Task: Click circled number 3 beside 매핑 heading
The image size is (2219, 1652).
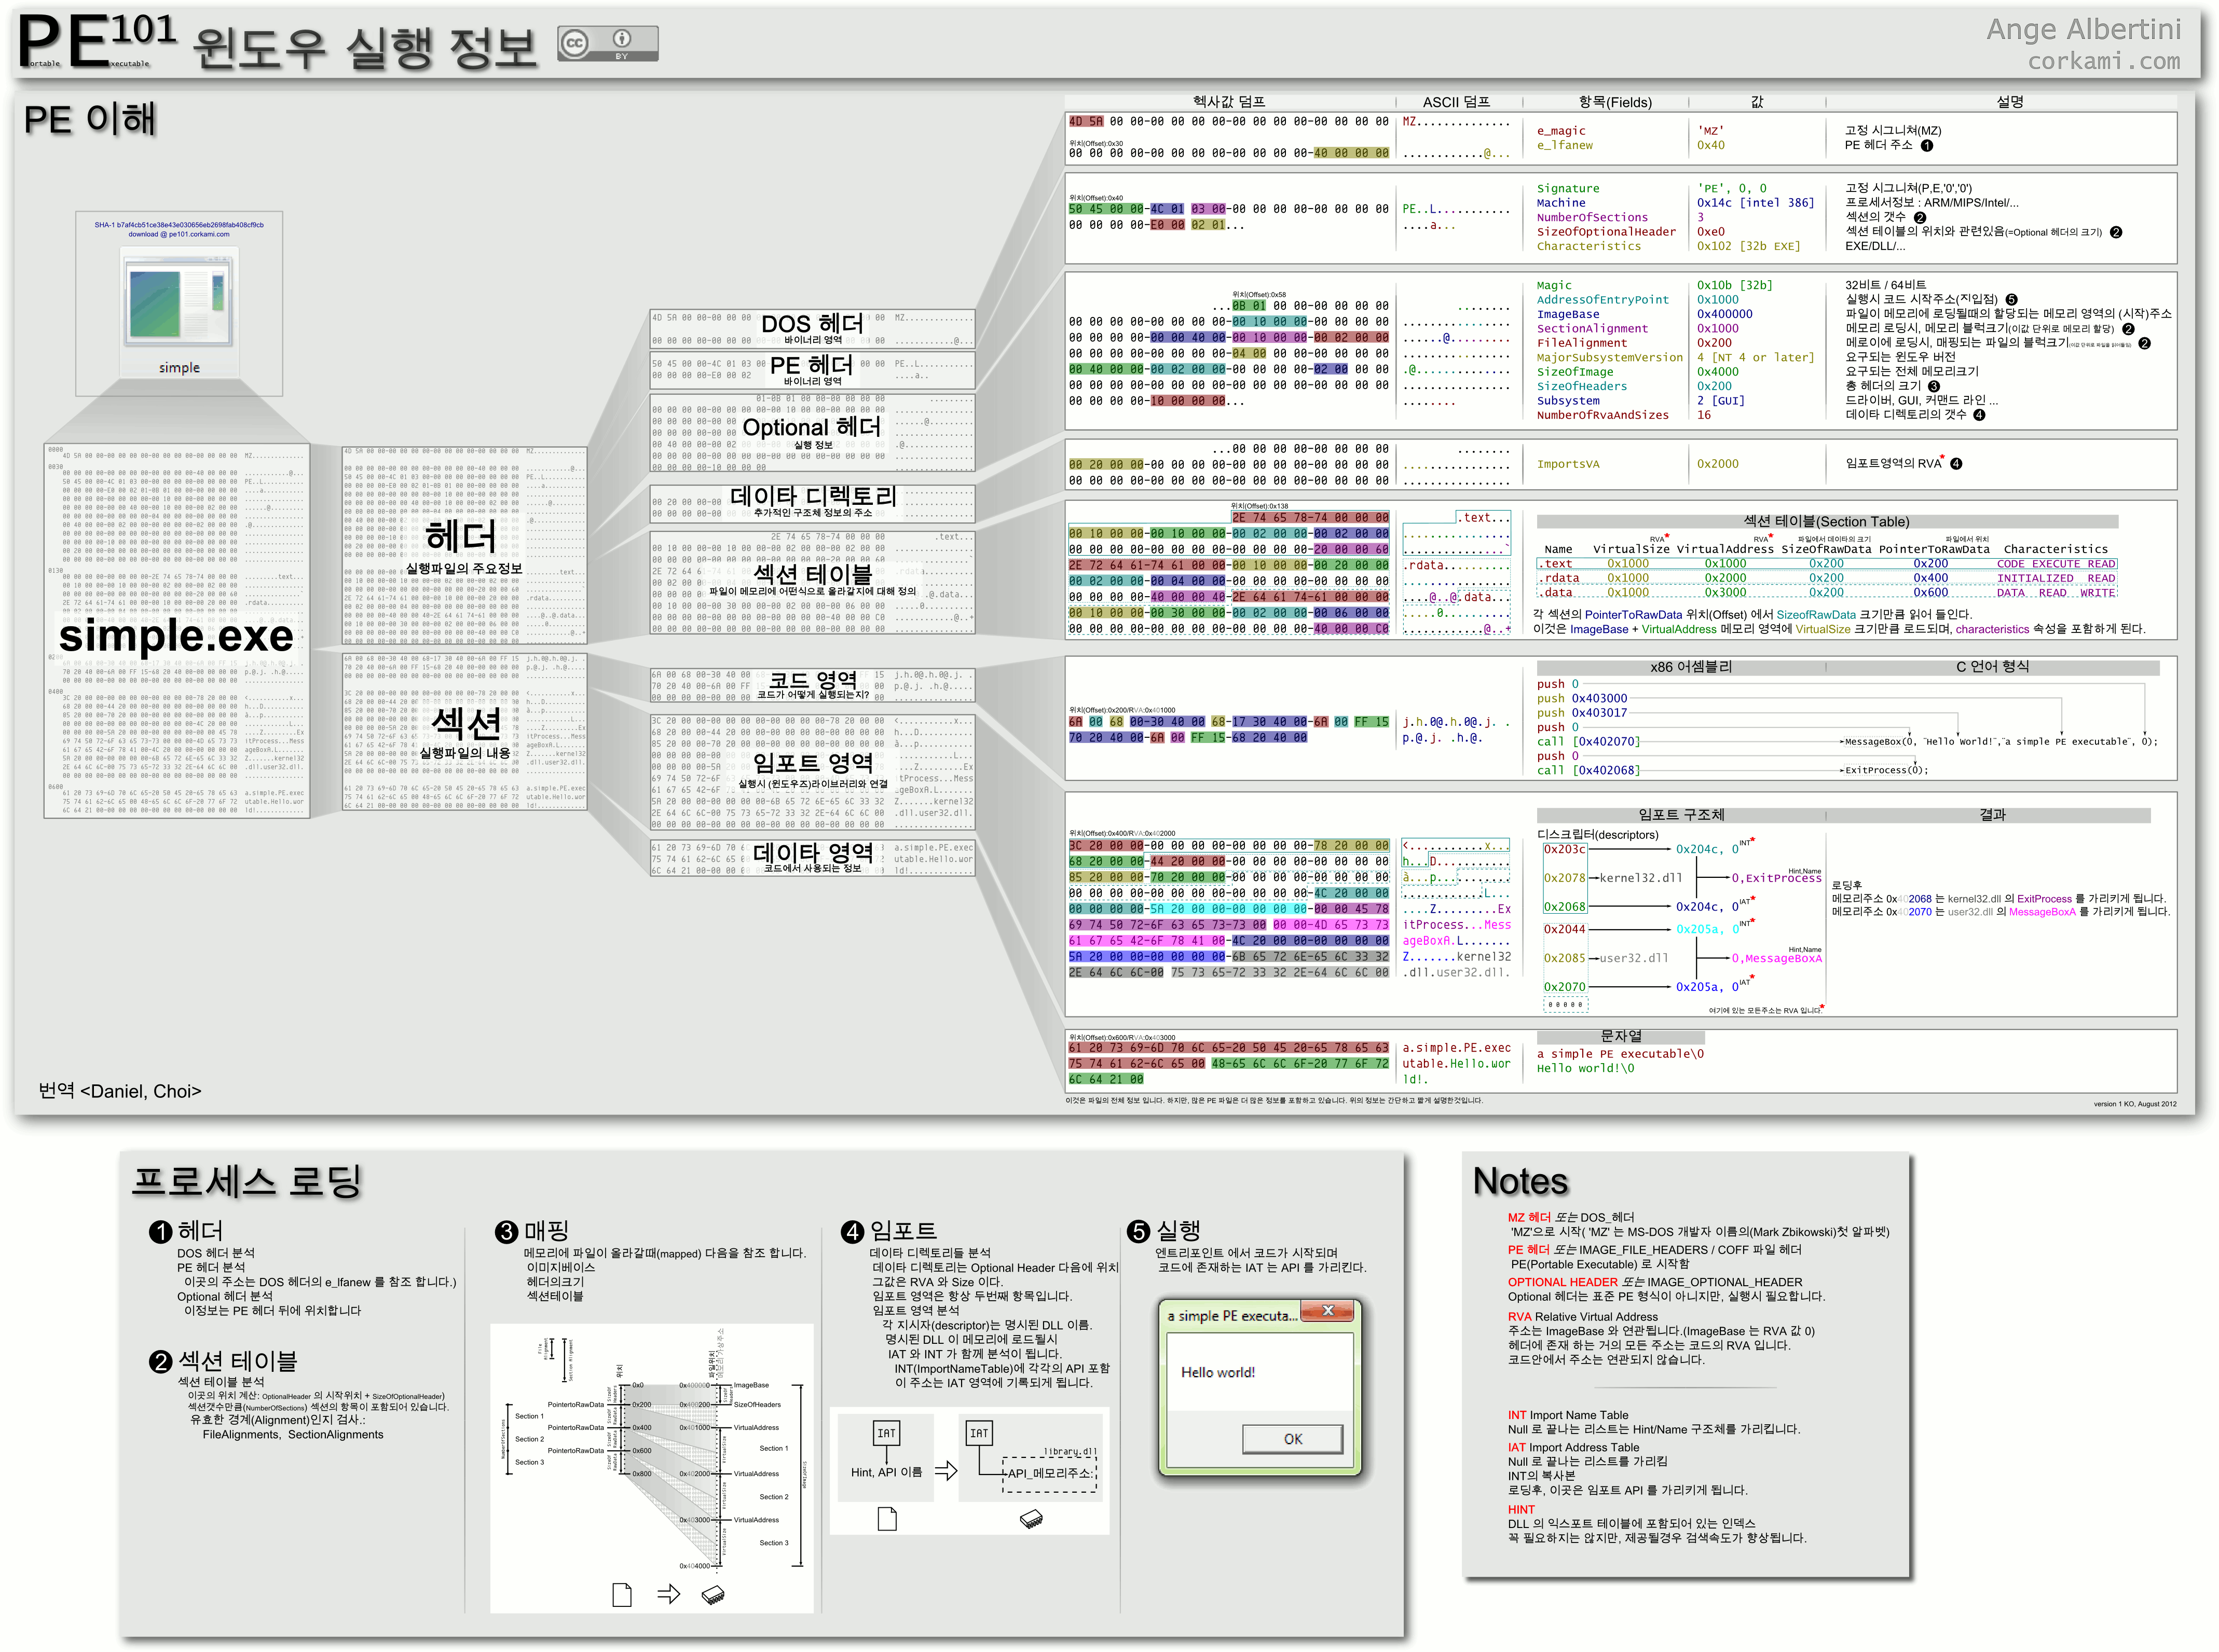Action: click(x=506, y=1231)
